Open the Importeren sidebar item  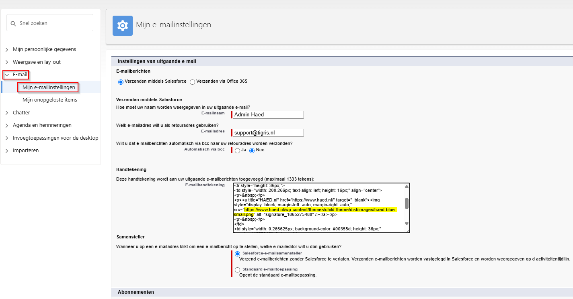(x=26, y=150)
